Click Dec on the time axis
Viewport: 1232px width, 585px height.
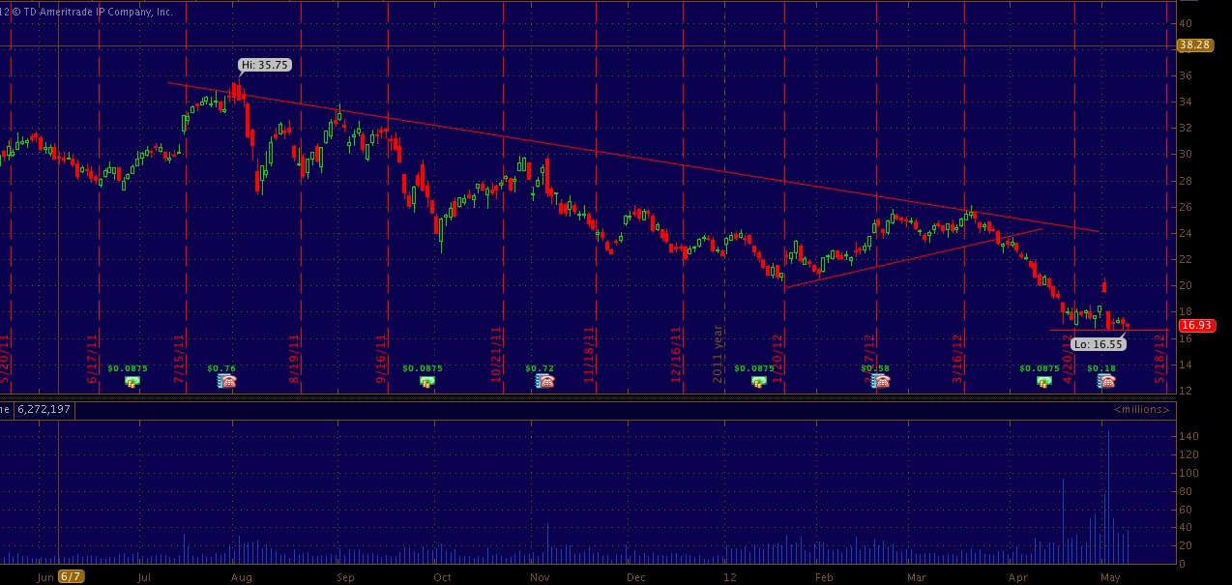(x=635, y=577)
